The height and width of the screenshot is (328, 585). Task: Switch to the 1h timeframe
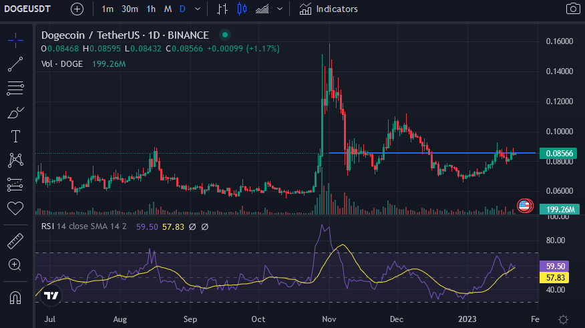(151, 9)
